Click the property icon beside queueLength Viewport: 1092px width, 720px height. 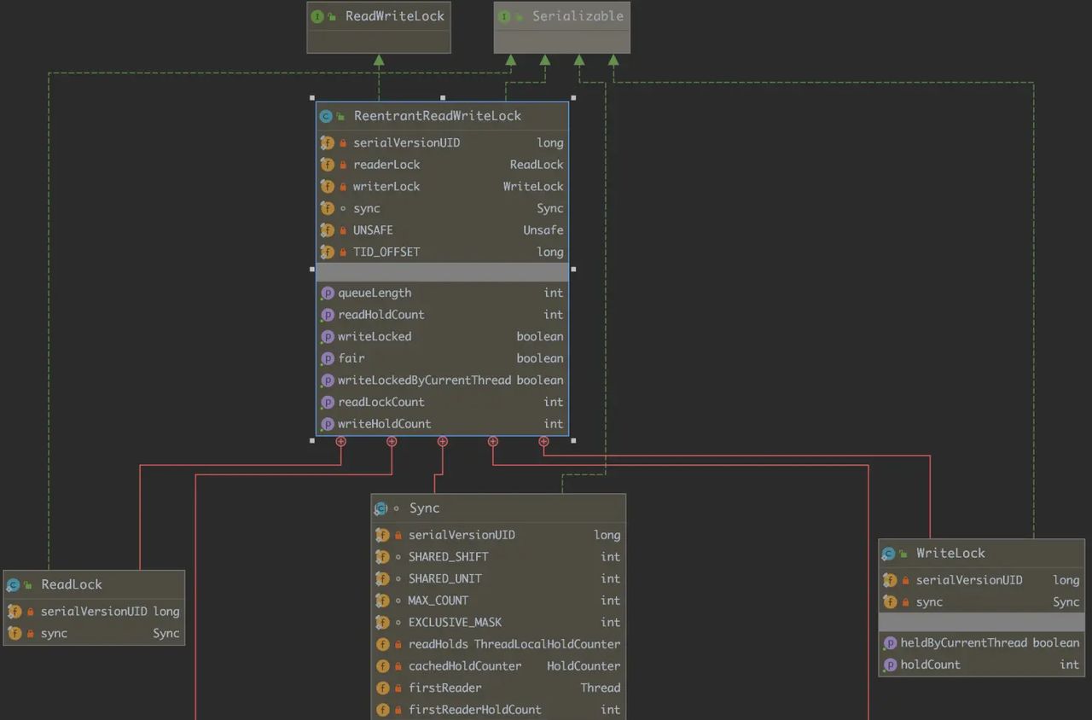(327, 293)
